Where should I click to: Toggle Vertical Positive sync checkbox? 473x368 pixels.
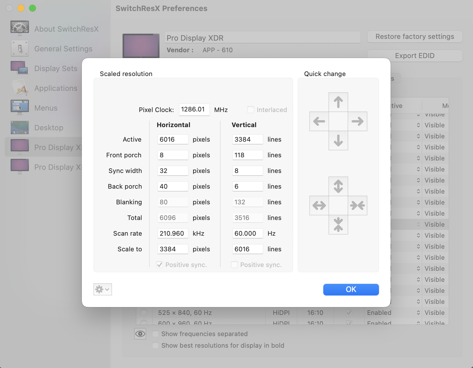(x=234, y=265)
